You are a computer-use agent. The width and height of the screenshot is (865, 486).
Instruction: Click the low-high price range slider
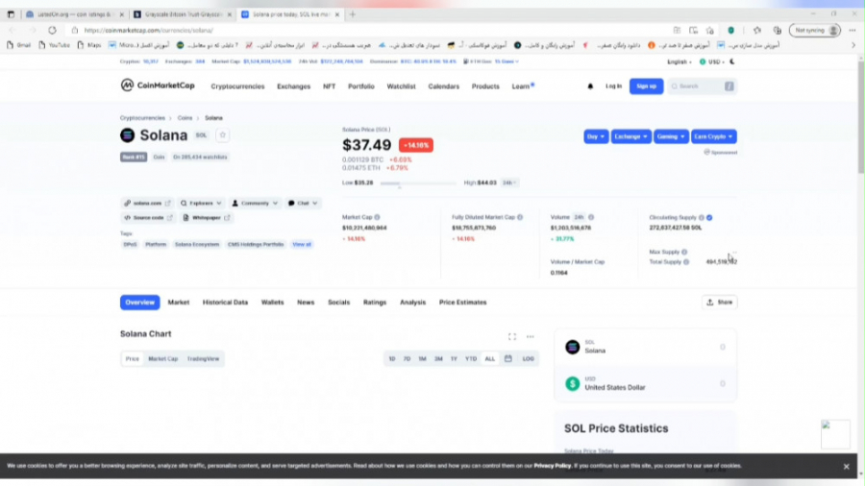tap(419, 182)
